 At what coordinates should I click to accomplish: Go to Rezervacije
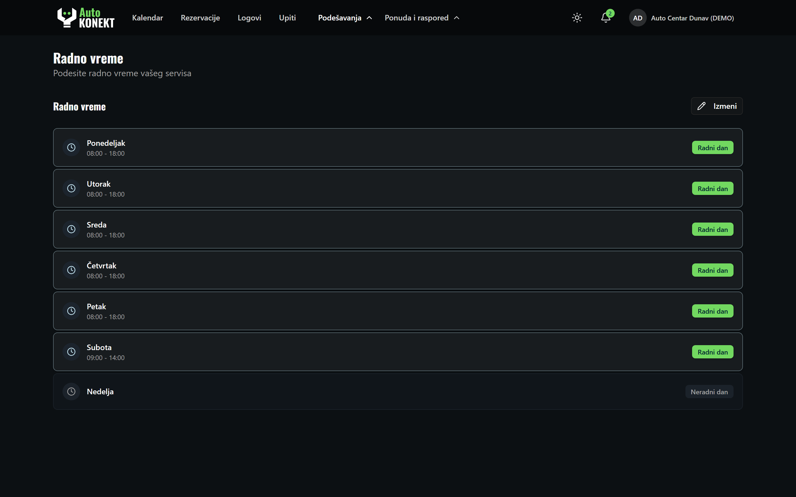pyautogui.click(x=200, y=18)
